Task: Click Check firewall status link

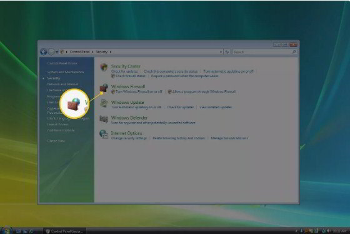Action: pos(131,76)
